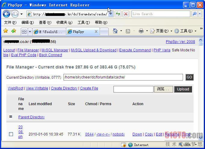Click the -rw-r--r-- perms link
The image size is (205, 149).
coord(103,134)
